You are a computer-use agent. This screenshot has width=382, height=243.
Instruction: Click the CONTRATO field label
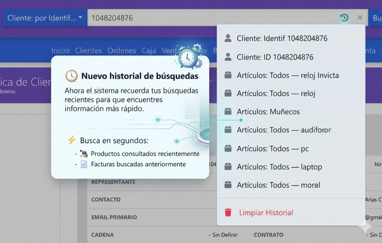click(x=269, y=235)
